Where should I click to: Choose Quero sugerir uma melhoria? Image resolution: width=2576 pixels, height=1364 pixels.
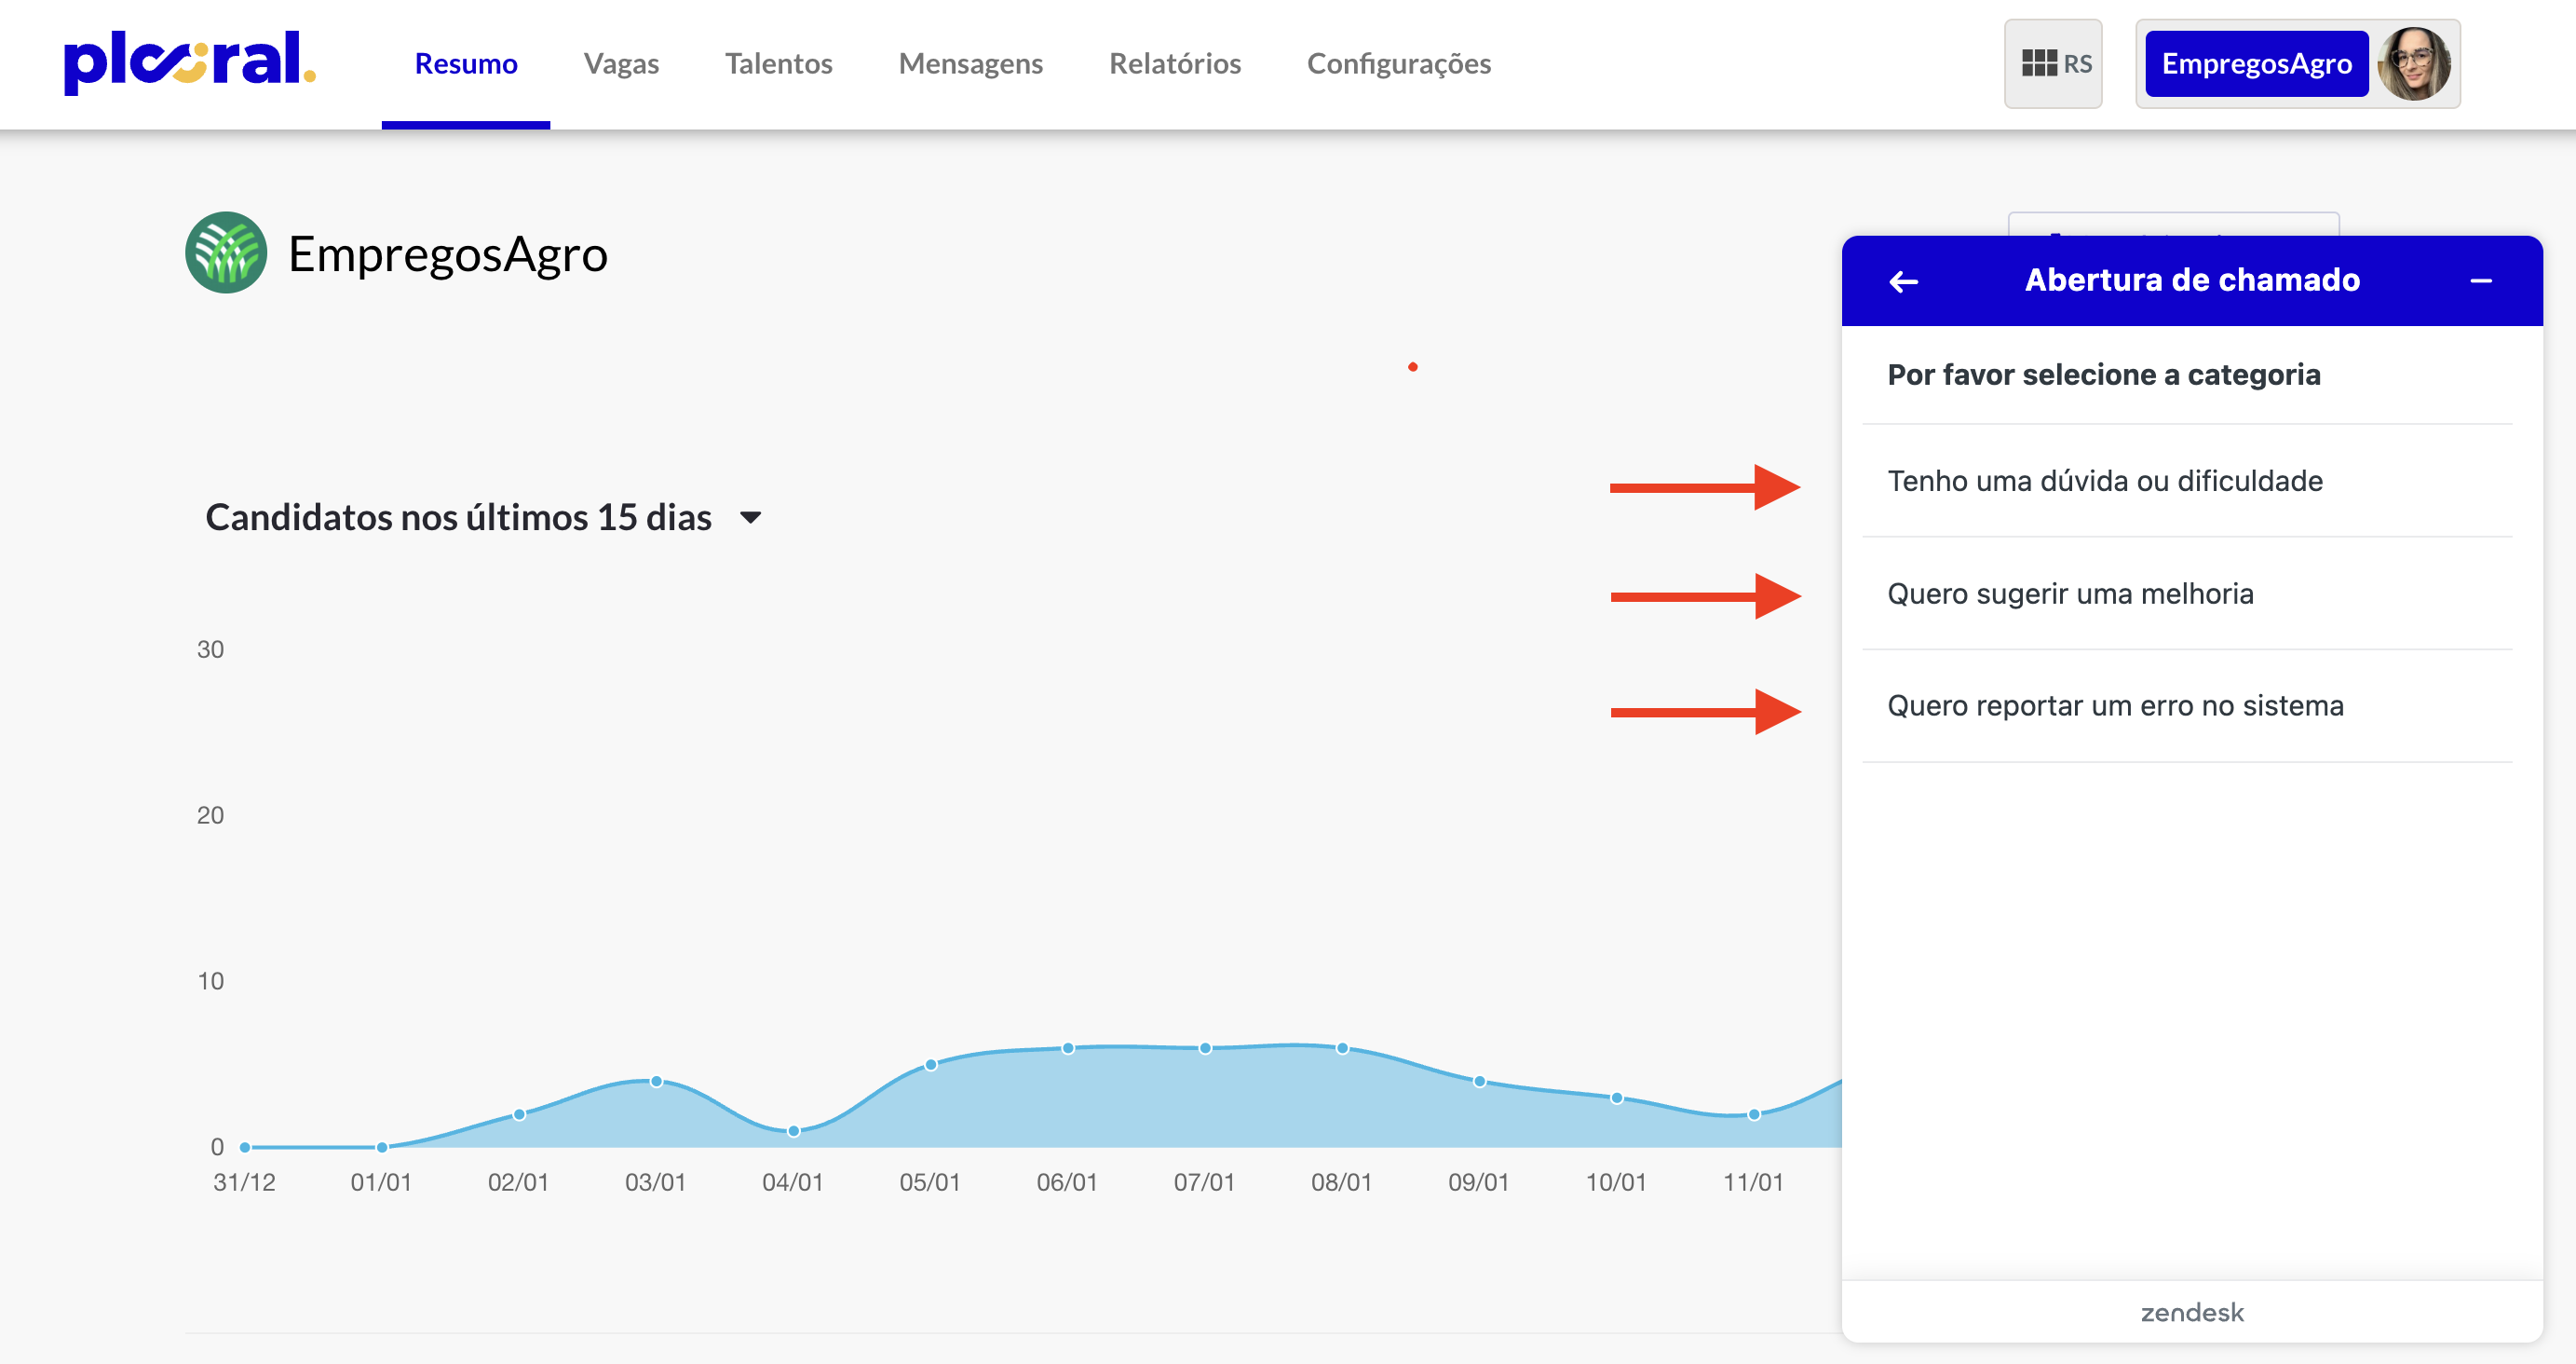[x=2070, y=594]
